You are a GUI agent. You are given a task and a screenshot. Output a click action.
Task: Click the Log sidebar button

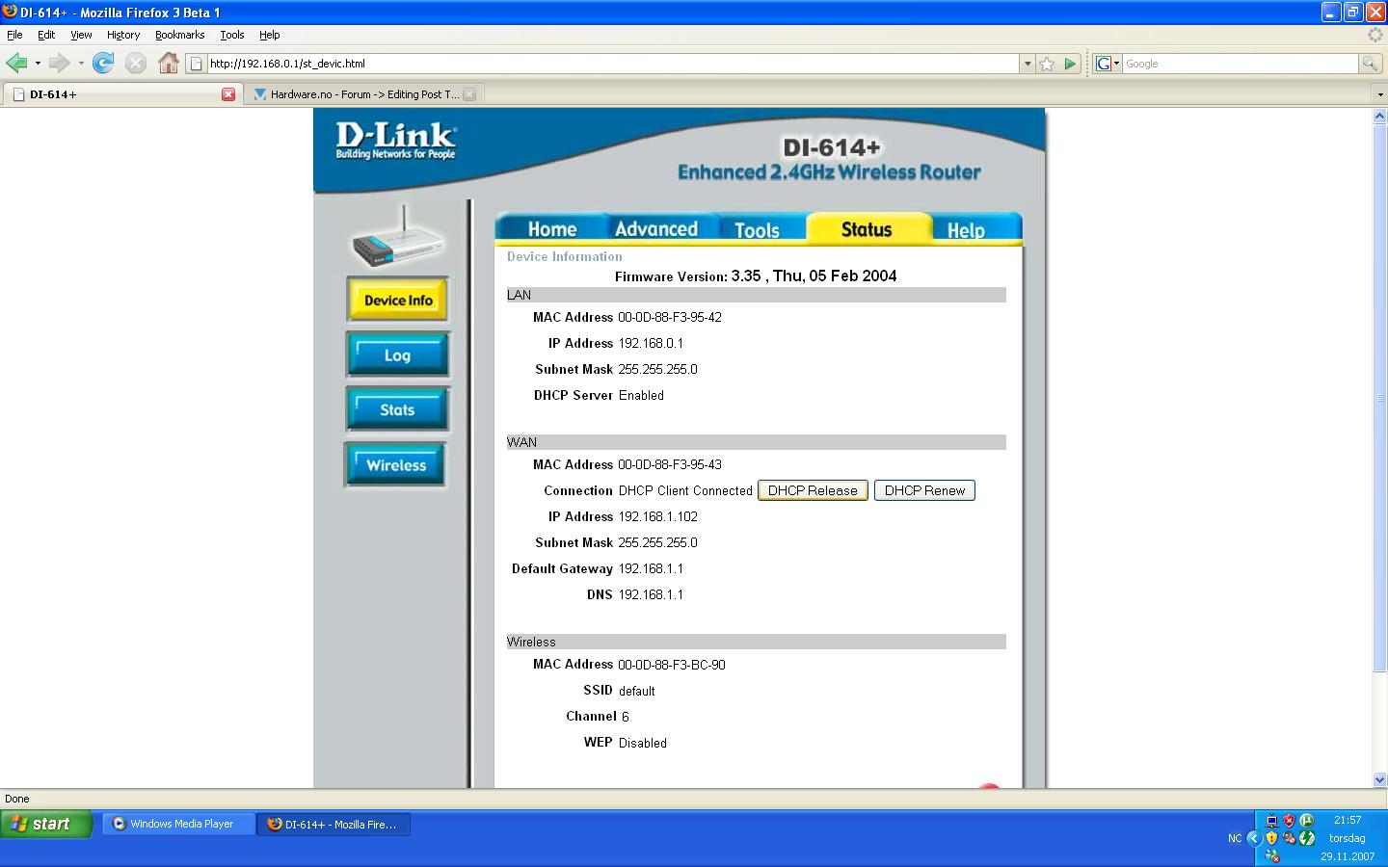pyautogui.click(x=398, y=355)
